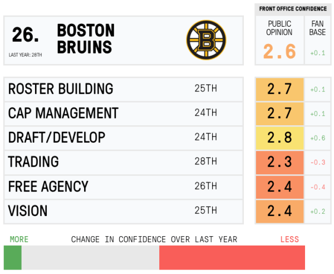Click the red LESS confidence bar segment
This screenshot has height=274, width=334.
(x=232, y=258)
